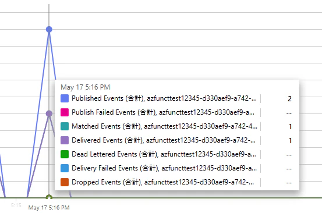Viewport: 322px width, 213px height.
Task: Select the Dropped Events tooltip label
Action: (163, 182)
